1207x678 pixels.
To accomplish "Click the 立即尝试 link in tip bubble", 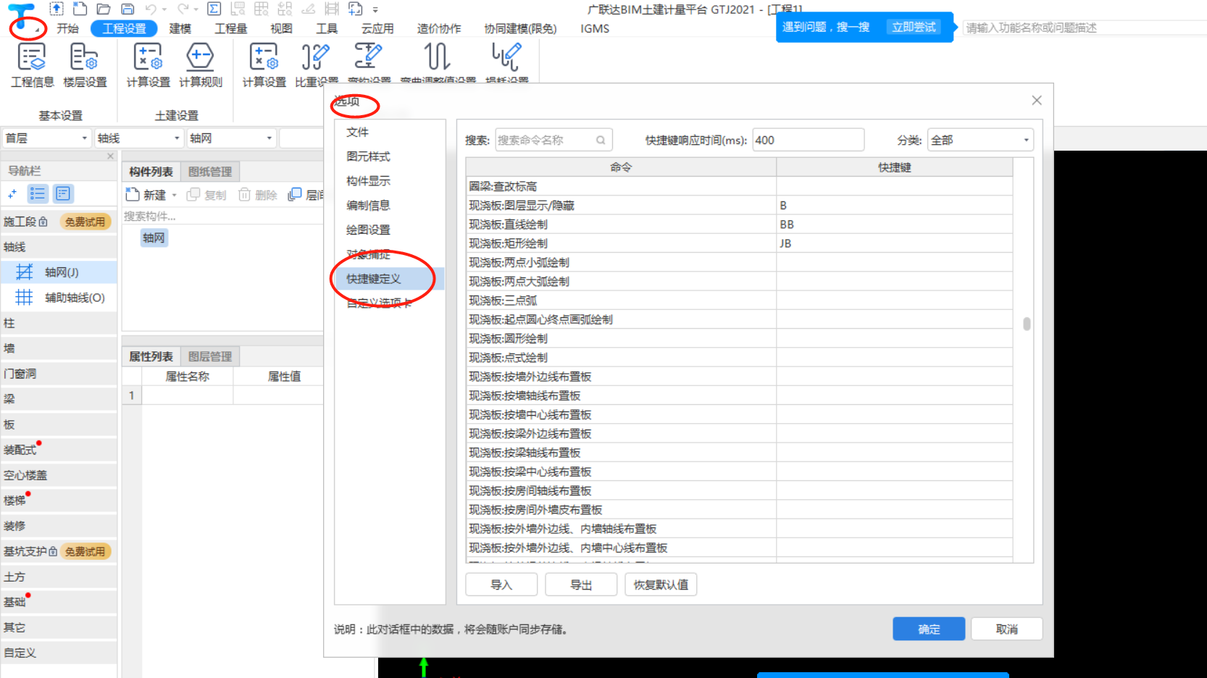I will 914,28.
